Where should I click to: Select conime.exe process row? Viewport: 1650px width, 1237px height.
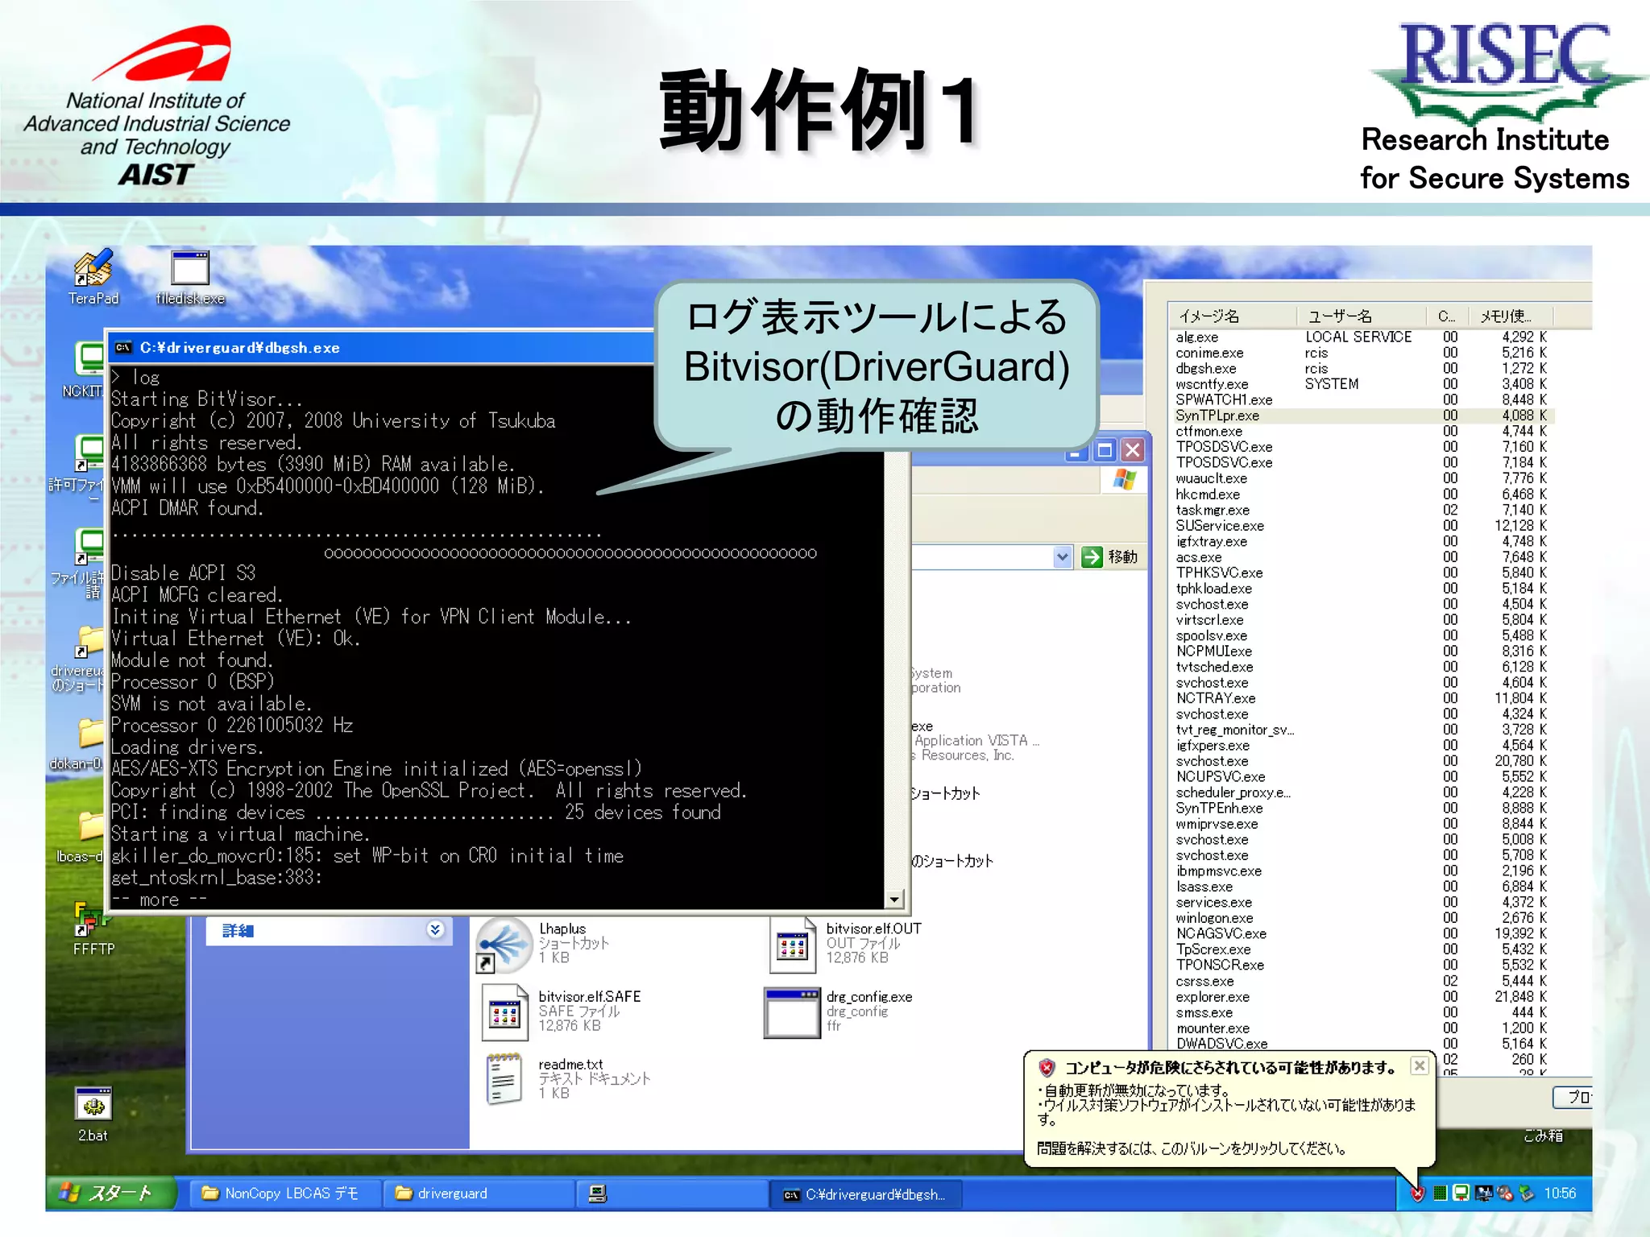1362,353
